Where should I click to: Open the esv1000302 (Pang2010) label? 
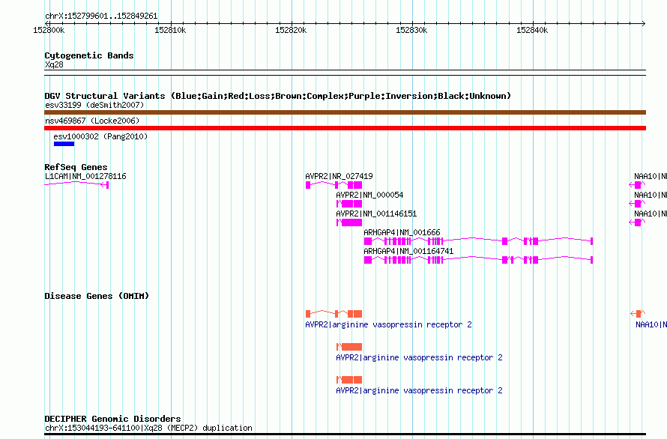[100, 136]
